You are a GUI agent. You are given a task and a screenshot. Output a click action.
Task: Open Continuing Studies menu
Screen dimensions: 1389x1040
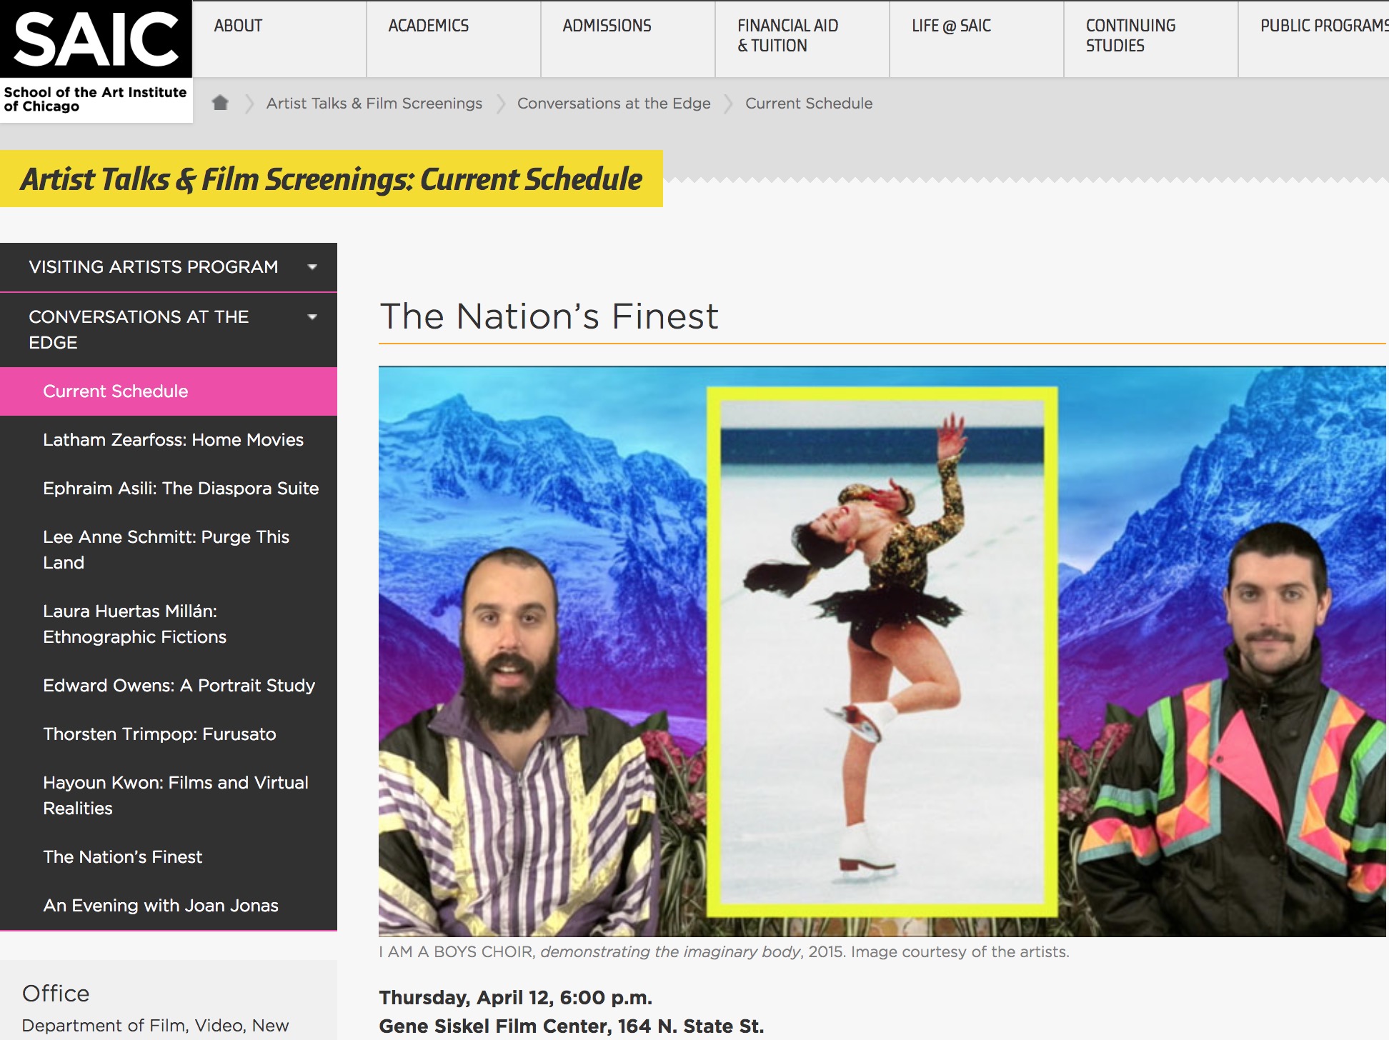(x=1130, y=36)
